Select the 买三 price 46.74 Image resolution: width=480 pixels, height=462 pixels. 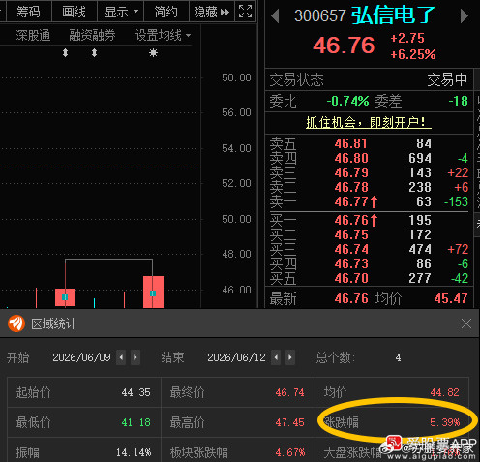(x=351, y=249)
